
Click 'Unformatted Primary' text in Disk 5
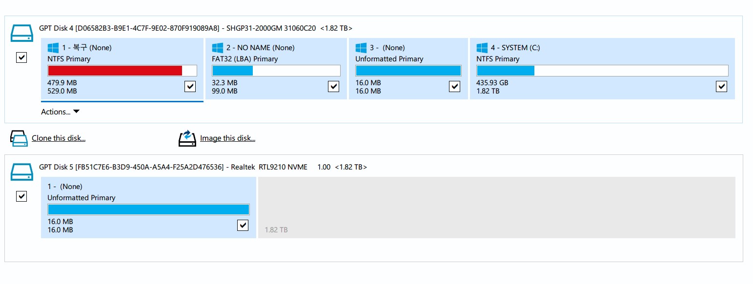81,198
